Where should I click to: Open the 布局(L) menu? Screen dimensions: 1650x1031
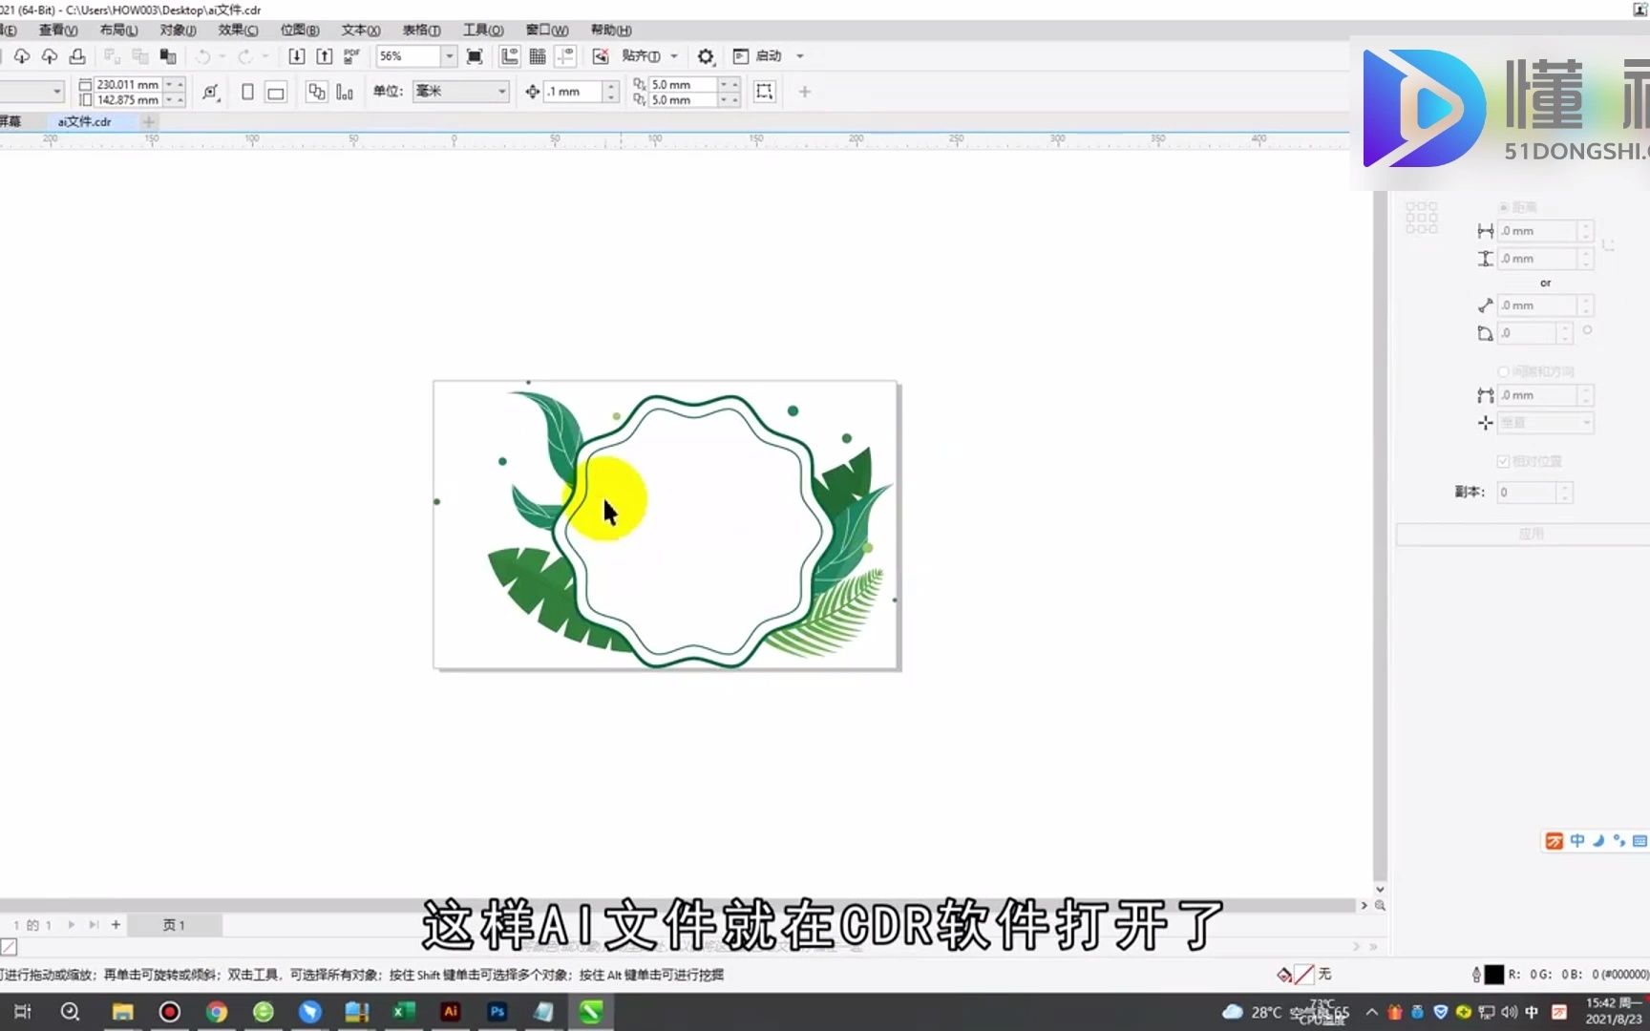pos(118,30)
